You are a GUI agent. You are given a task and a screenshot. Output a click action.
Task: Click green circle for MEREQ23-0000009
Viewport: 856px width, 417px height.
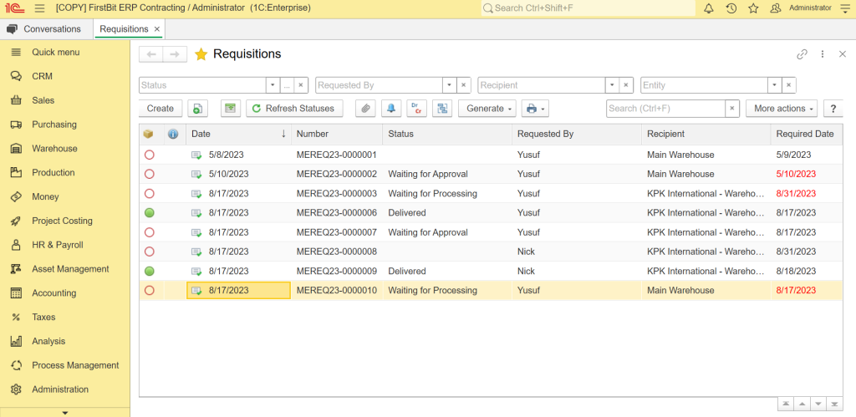(x=149, y=272)
